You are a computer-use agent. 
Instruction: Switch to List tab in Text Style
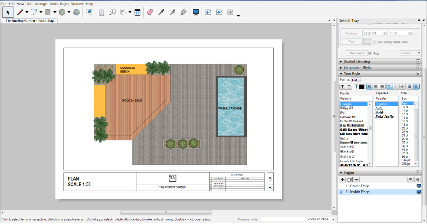354,80
